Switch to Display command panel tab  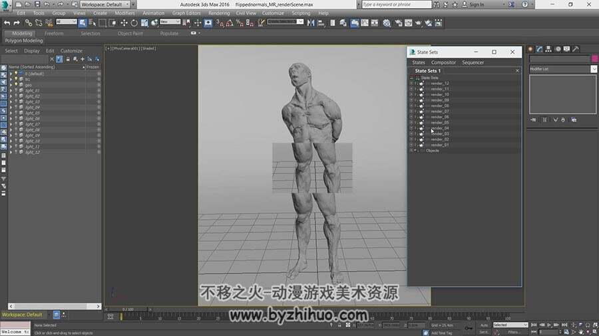coord(566,48)
